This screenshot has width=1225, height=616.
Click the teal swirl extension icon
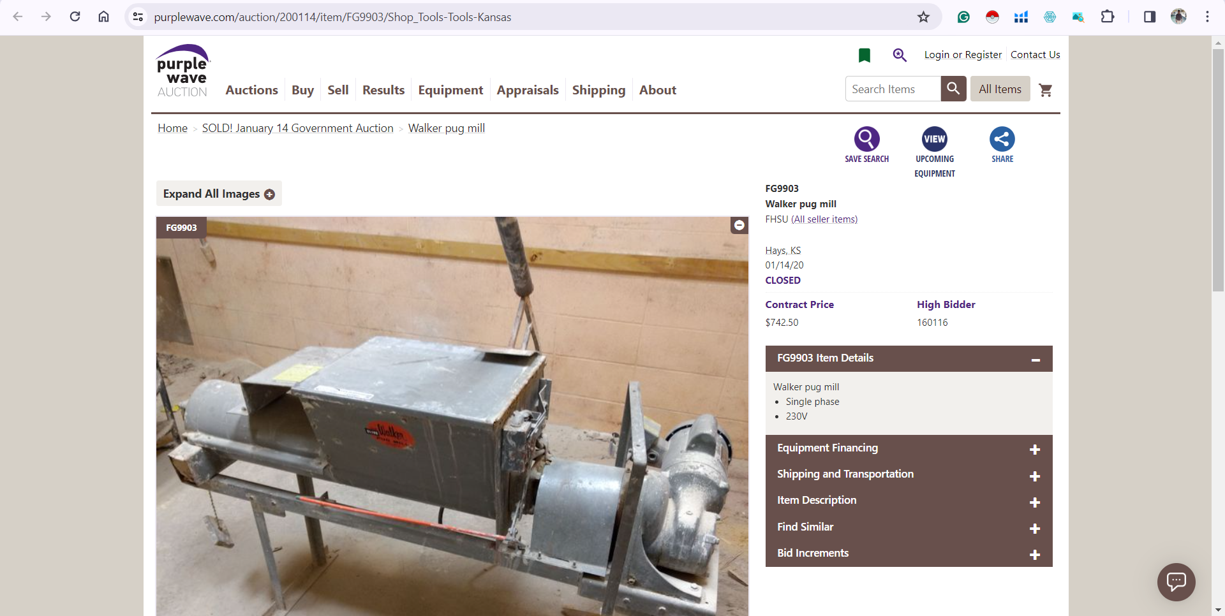(1050, 17)
